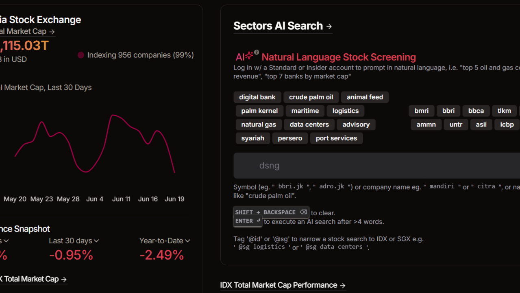Image resolution: width=520 pixels, height=293 pixels.
Task: Select the port services tag
Action: coord(336,138)
